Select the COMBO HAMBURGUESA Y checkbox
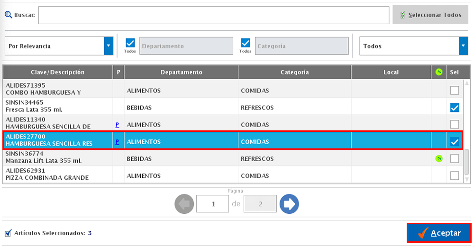The image size is (474, 247). coord(455,90)
